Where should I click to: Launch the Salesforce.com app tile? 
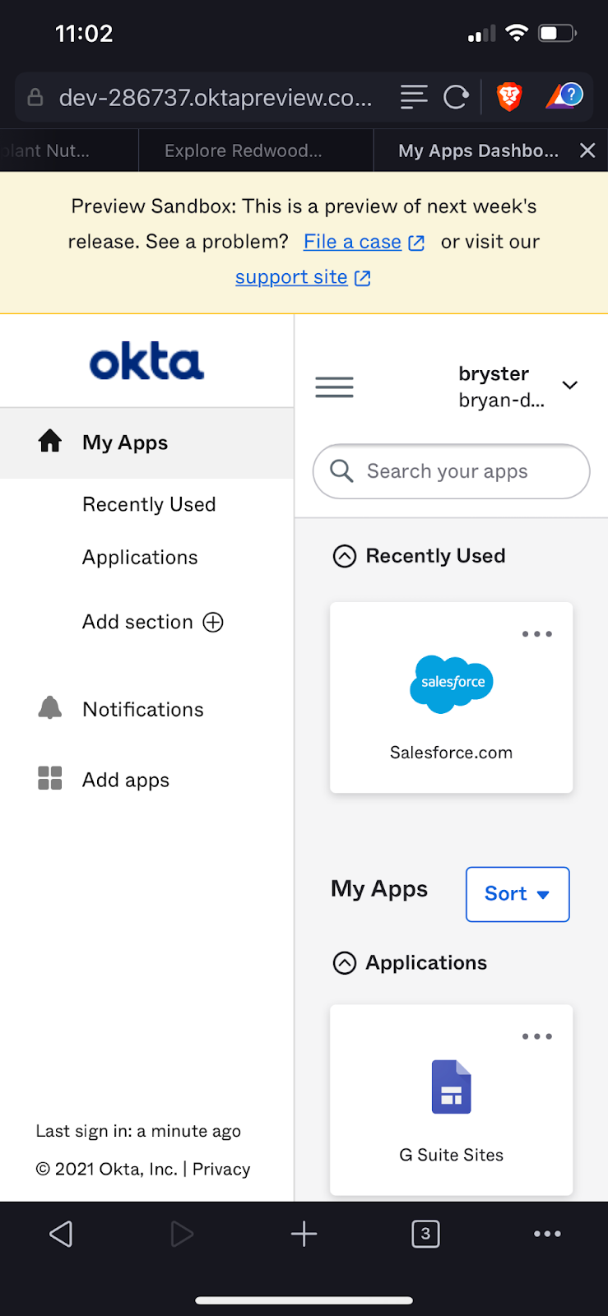click(x=451, y=699)
